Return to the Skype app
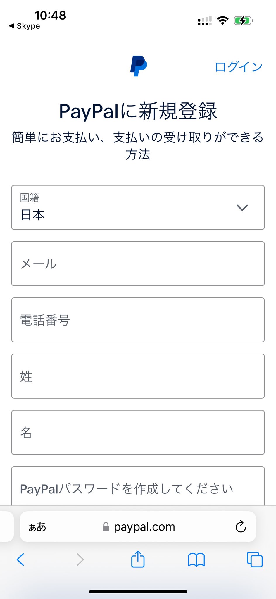 pyautogui.click(x=25, y=26)
